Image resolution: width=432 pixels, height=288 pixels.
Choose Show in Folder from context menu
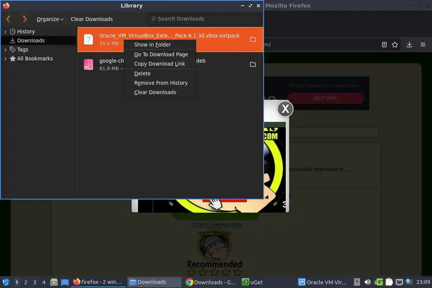point(160,45)
